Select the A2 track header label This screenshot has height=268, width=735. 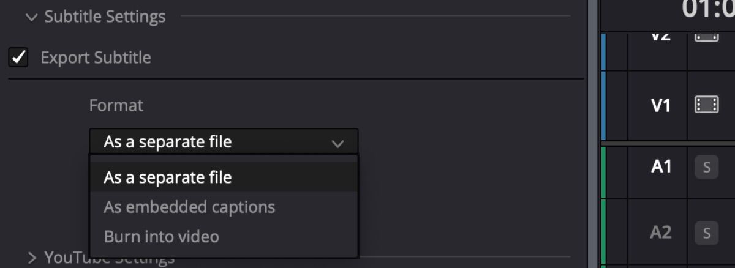(660, 232)
